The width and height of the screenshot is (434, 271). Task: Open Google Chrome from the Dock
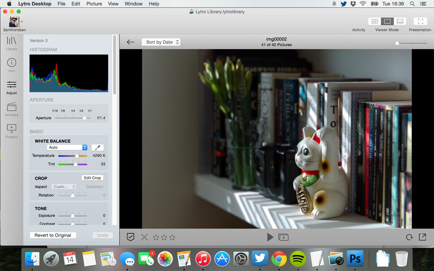point(279,259)
